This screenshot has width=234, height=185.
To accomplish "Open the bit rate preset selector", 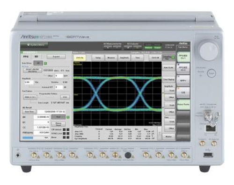I will pyautogui.click(x=32, y=71).
